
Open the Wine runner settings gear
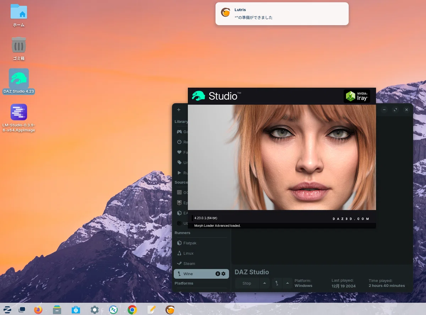coord(224,274)
